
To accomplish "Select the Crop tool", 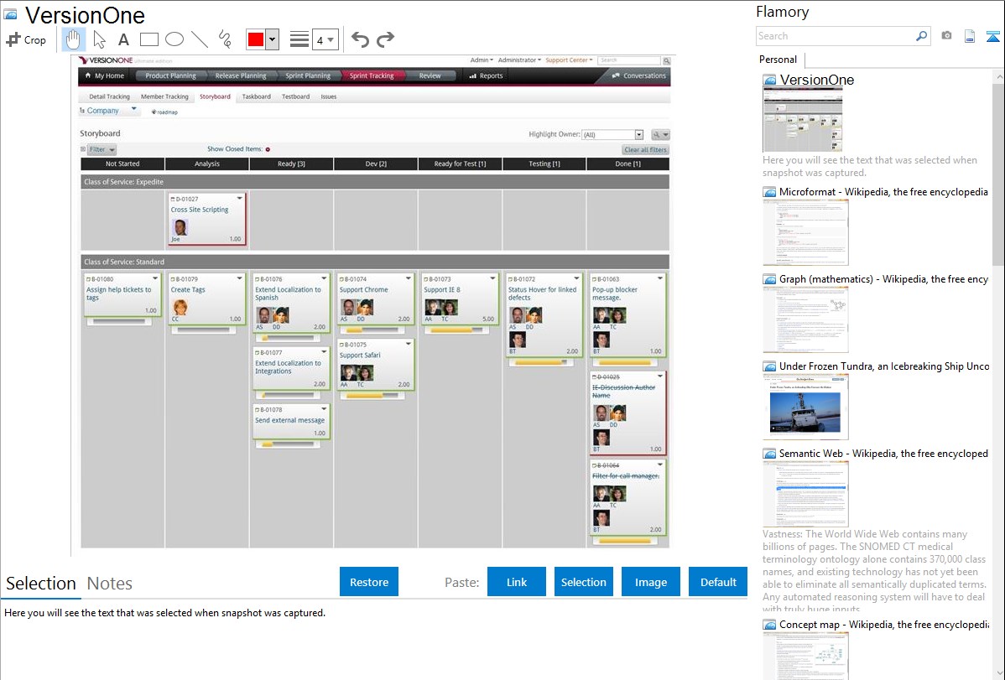I will (x=26, y=39).
